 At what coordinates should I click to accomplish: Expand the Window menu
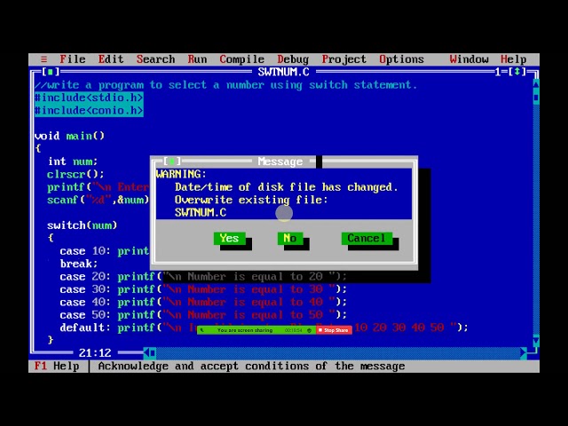[469, 59]
